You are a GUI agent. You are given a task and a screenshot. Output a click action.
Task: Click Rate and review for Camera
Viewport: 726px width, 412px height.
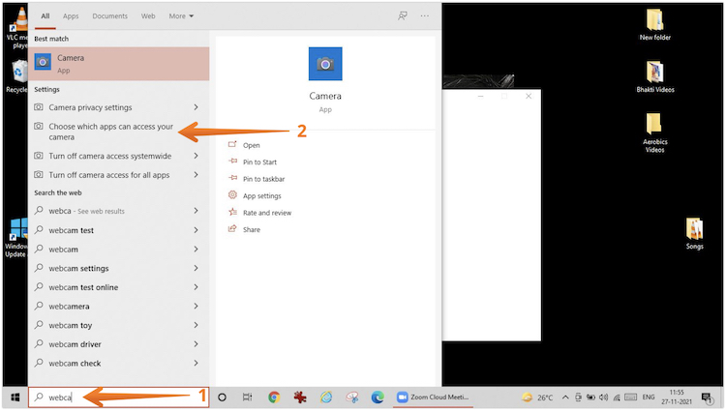point(267,213)
